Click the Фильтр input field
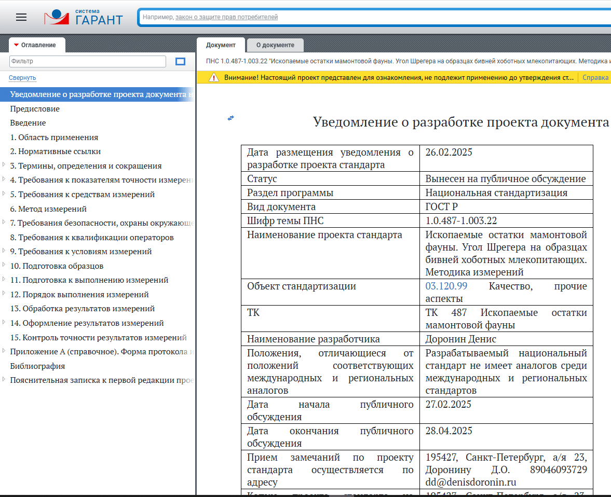 tap(87, 61)
